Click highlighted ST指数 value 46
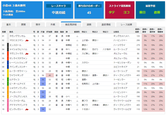 [x=50, y=75]
